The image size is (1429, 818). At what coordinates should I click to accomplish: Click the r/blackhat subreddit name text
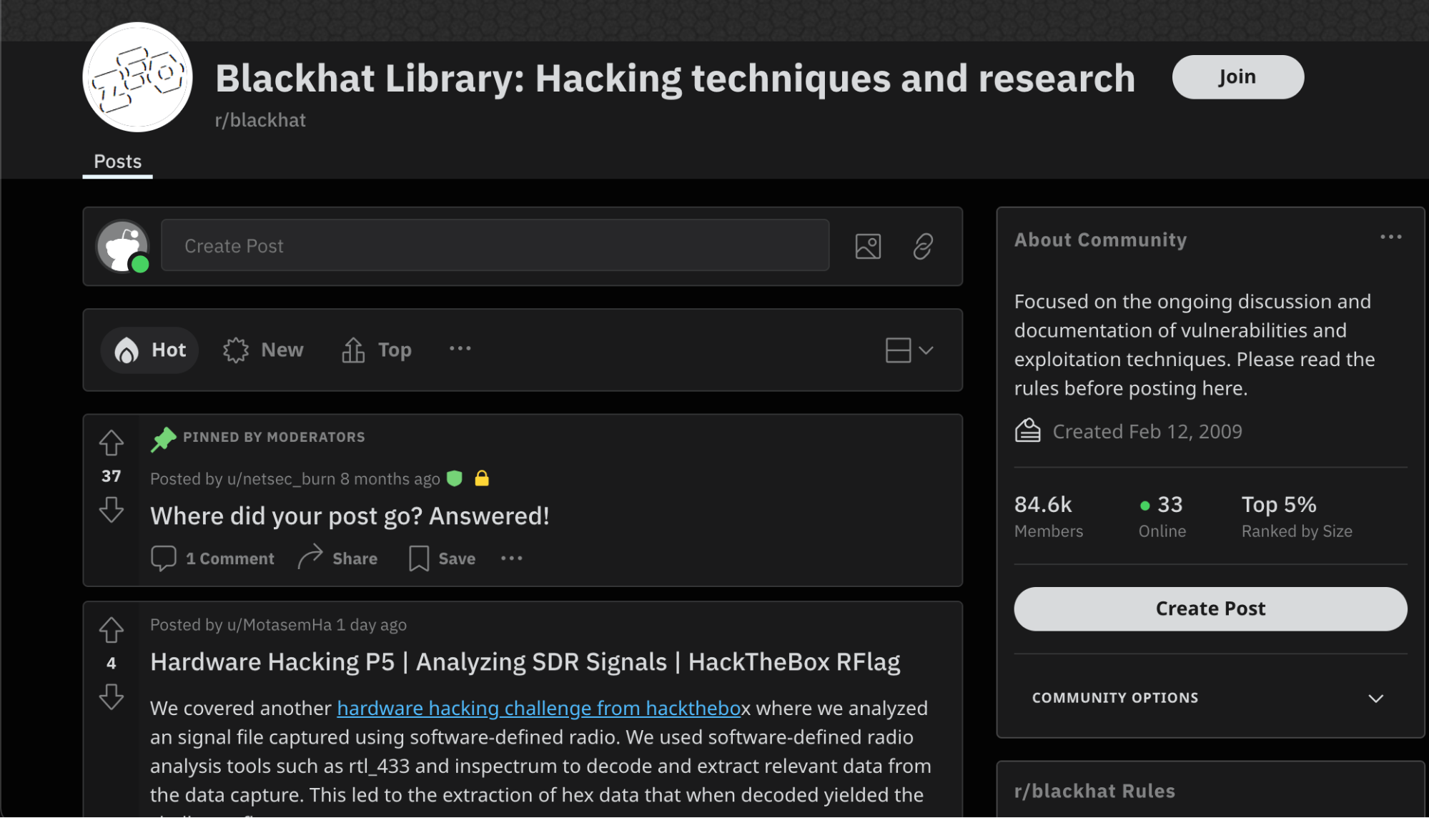click(260, 120)
